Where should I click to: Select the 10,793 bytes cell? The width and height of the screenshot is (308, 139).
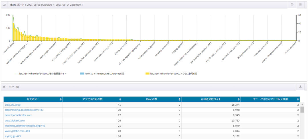211,120
